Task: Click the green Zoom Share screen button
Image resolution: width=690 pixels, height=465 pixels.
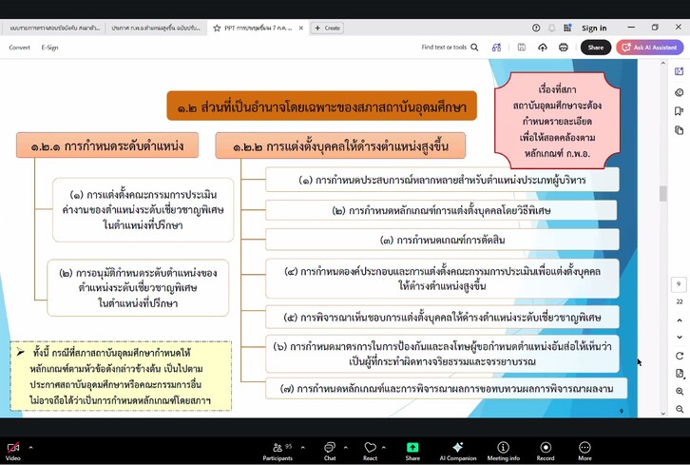Action: tap(412, 452)
